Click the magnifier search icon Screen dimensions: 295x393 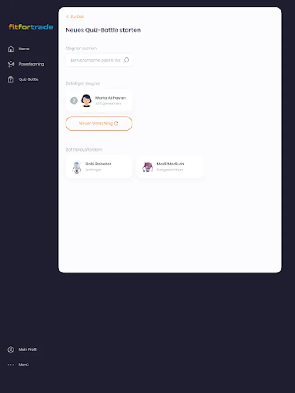pos(126,60)
